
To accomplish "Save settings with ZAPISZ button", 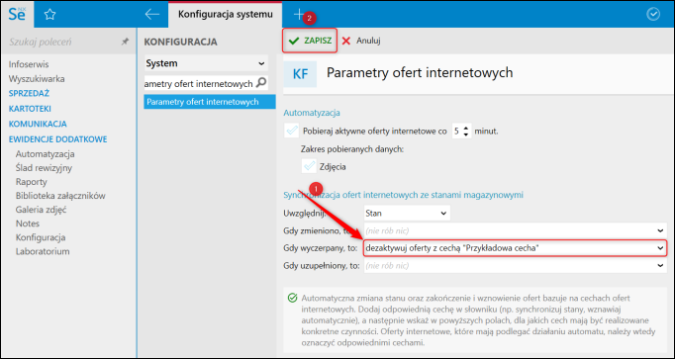I will coord(310,41).
